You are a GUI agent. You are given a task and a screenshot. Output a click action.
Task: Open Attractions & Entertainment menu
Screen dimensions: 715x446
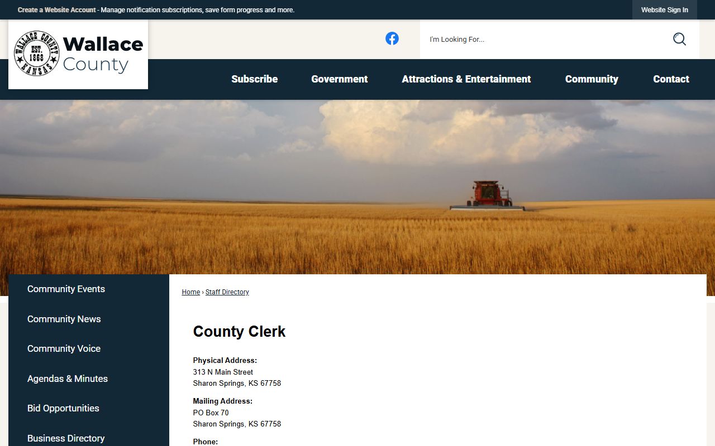tap(466, 79)
